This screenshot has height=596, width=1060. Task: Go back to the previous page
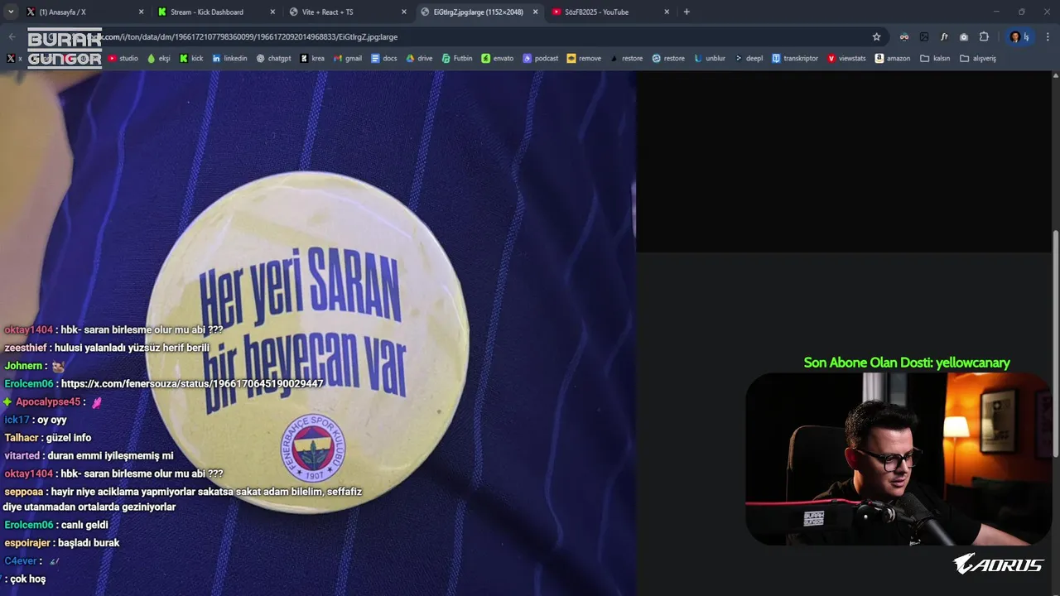click(x=12, y=36)
